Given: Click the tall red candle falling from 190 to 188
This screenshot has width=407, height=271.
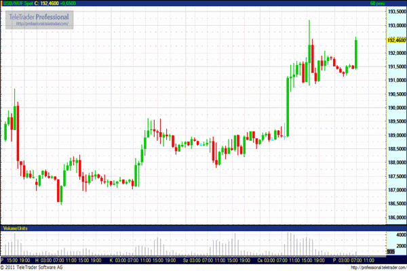Looking at the screenshot, I should click(18, 133).
